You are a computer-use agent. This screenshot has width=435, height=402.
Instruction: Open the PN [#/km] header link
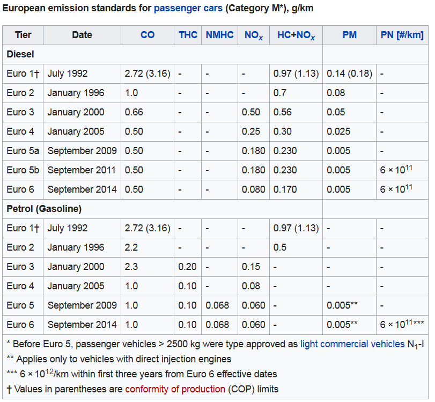(x=402, y=35)
